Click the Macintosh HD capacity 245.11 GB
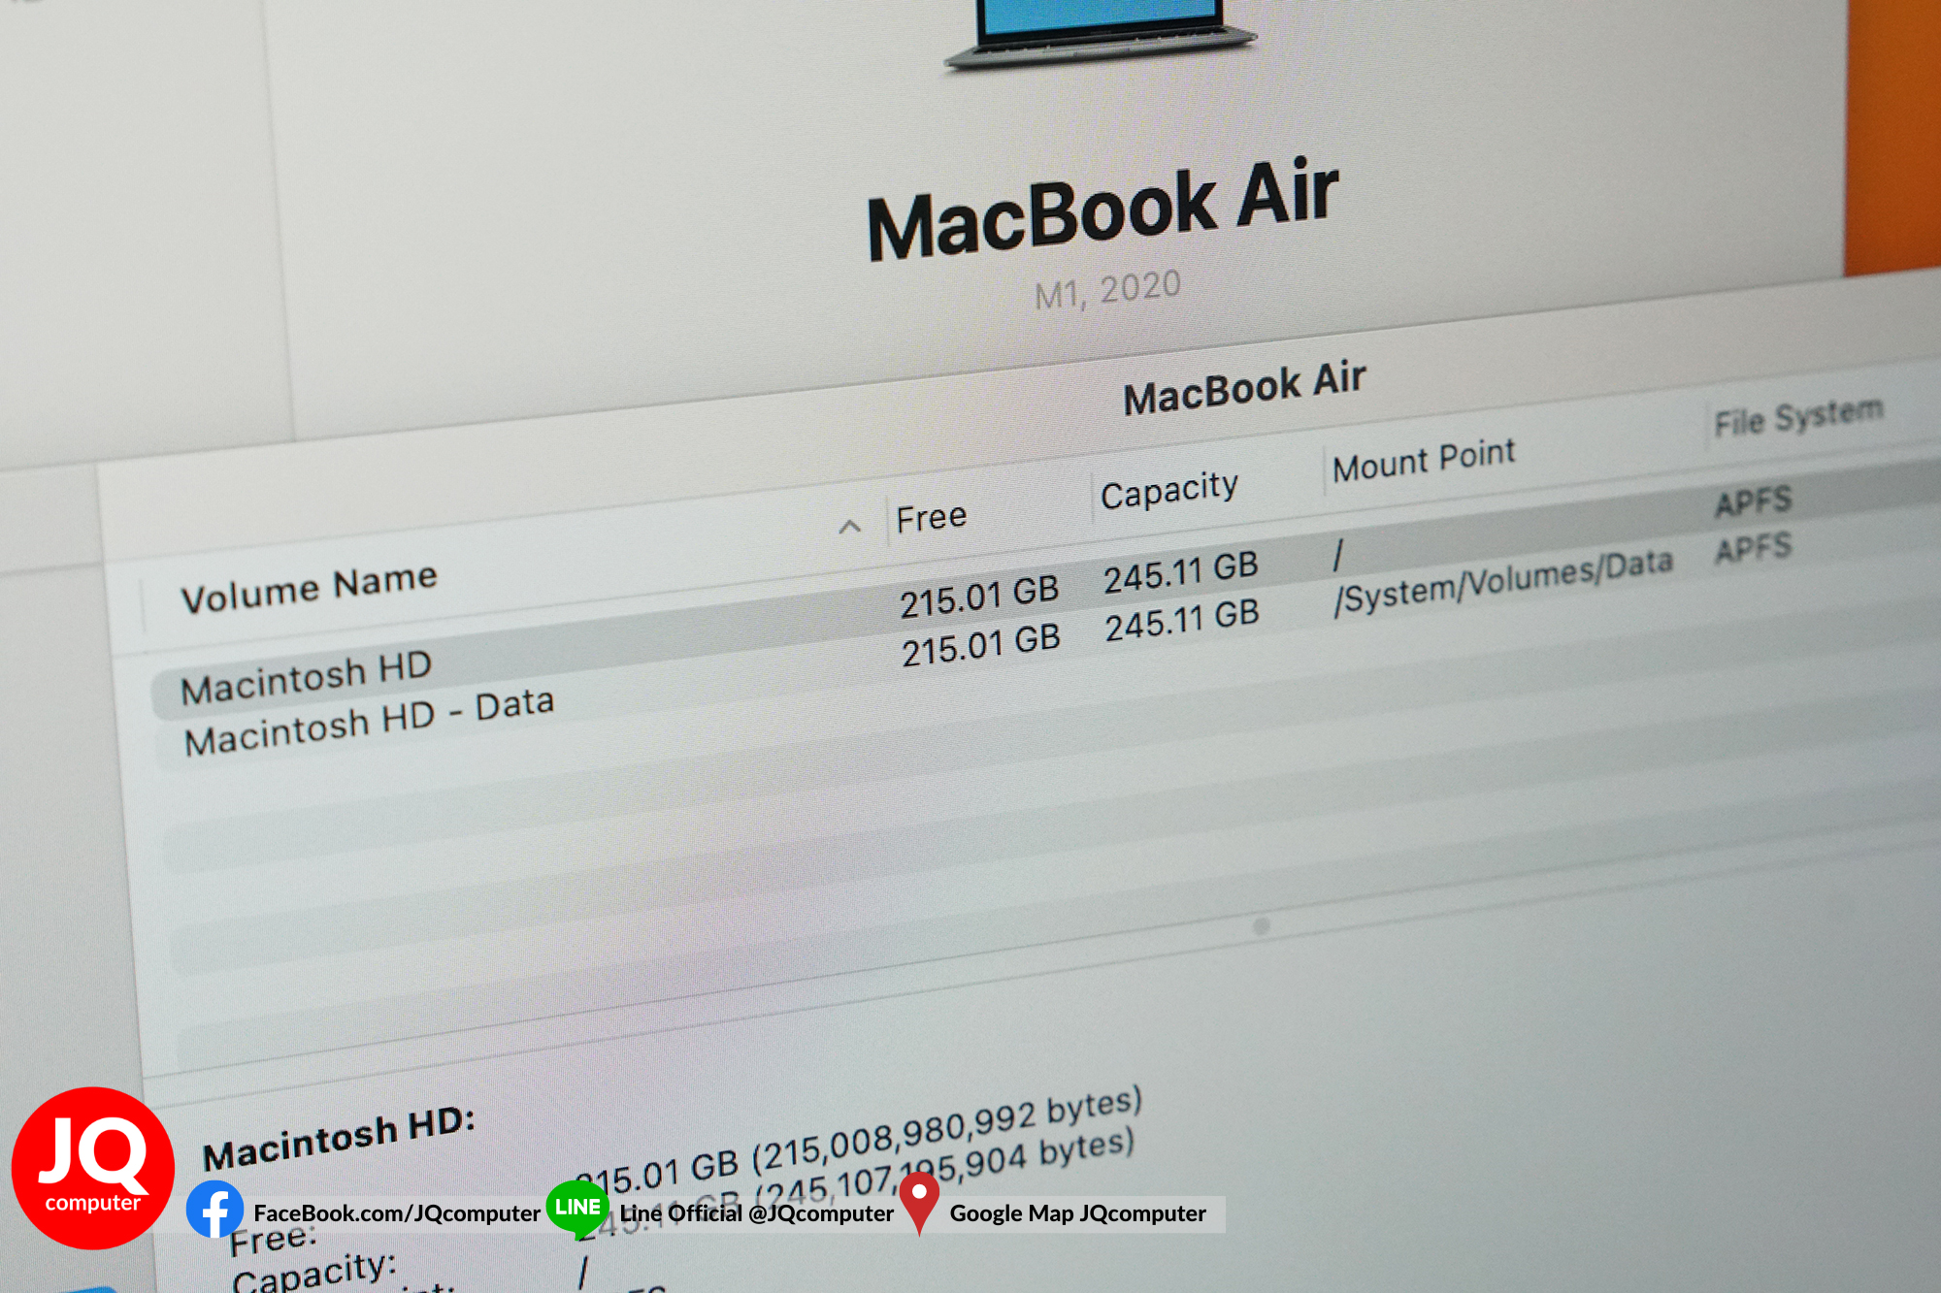 [1180, 571]
